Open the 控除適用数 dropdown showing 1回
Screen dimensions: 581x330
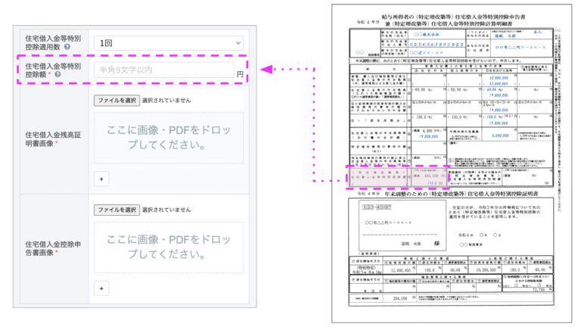point(168,44)
